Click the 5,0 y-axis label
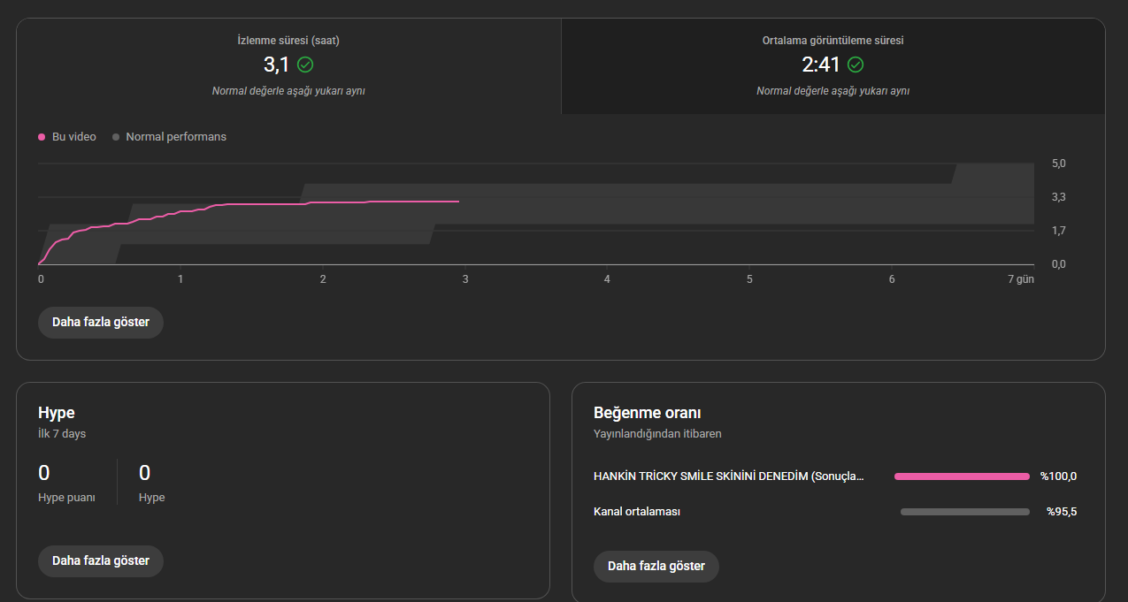Image resolution: width=1128 pixels, height=602 pixels. point(1059,164)
